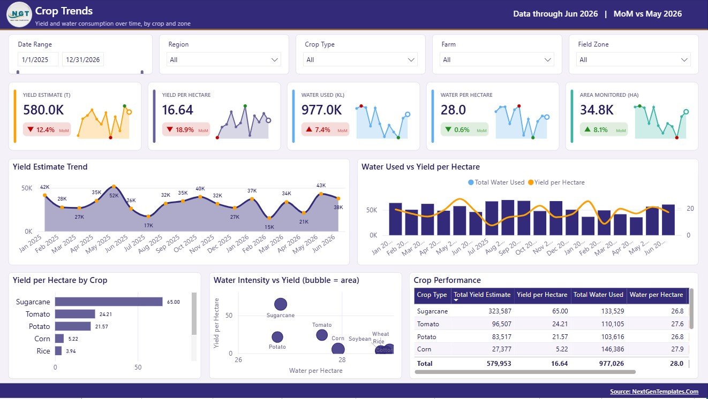
Task: Click the 15K data point on trend
Action: click(x=269, y=218)
